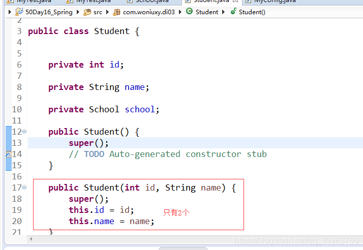Click the 'id' field on line 6
Viewport: 363px width, 250px height.
click(114, 65)
